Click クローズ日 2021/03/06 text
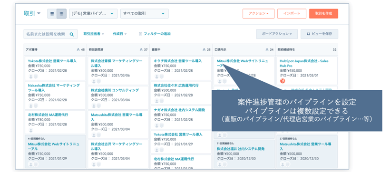 [110, 76]
